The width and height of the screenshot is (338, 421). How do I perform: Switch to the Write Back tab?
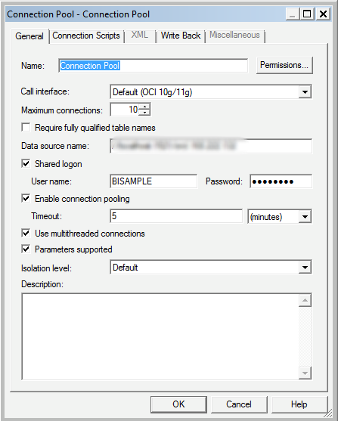(x=181, y=36)
